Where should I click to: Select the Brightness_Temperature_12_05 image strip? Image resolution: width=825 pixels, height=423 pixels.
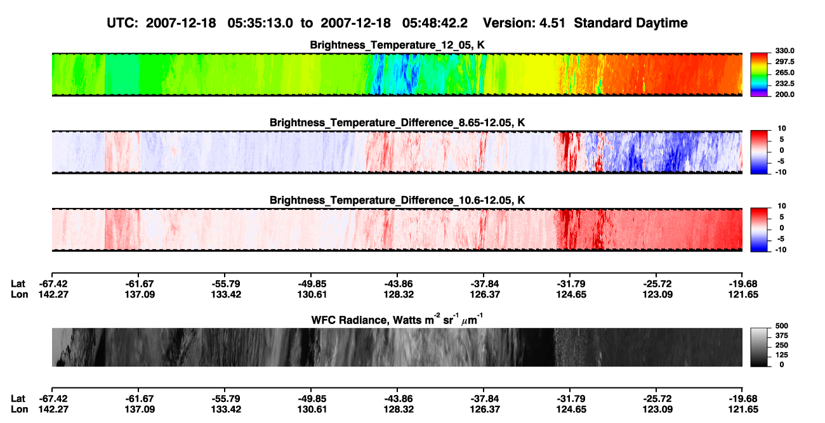[397, 74]
